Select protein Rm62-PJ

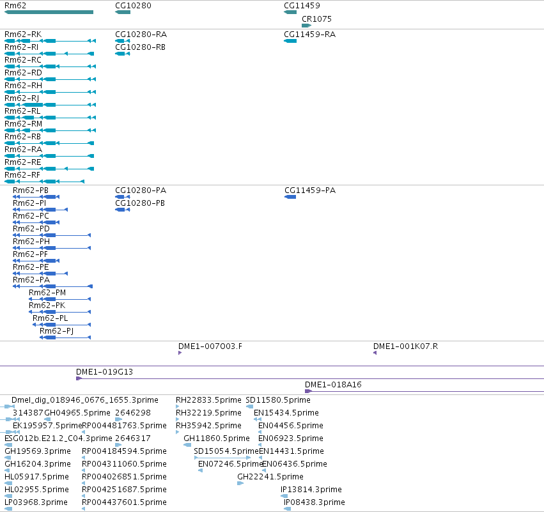click(x=65, y=337)
